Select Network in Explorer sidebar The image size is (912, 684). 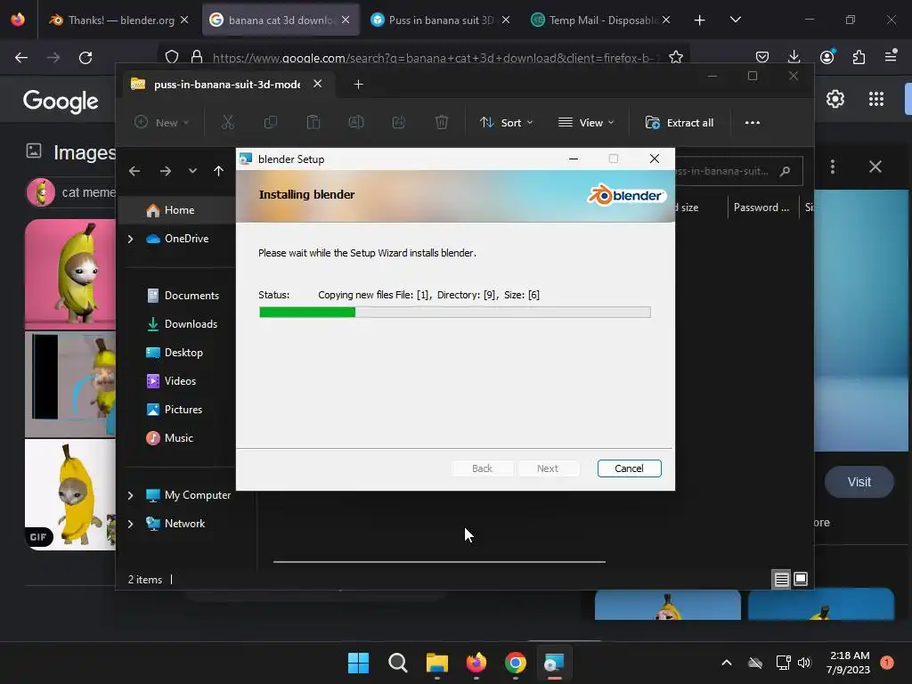point(175,524)
